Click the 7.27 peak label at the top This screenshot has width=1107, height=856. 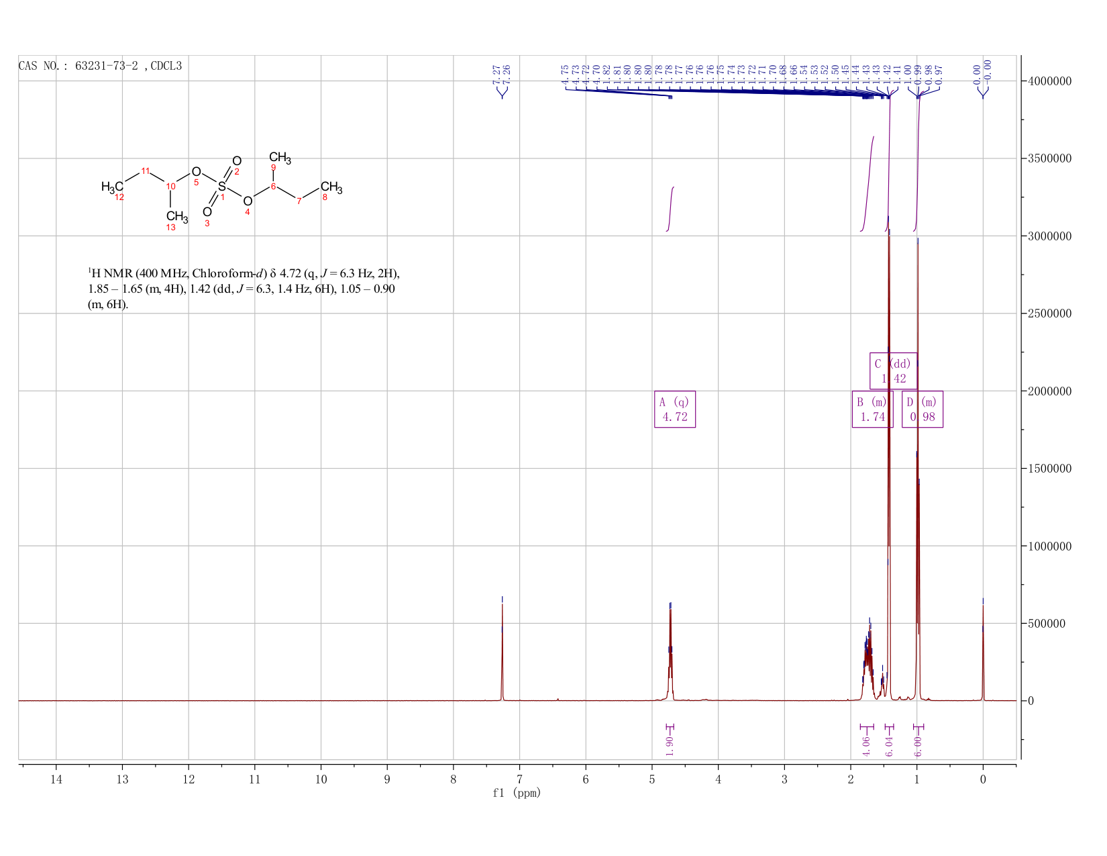(x=496, y=73)
